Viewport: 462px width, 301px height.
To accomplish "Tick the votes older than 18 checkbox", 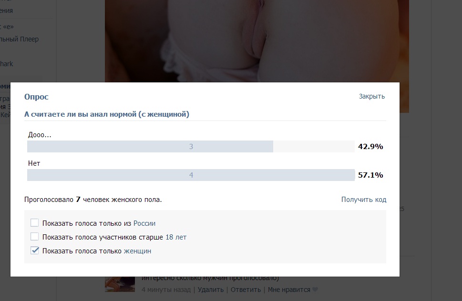I will tap(34, 237).
